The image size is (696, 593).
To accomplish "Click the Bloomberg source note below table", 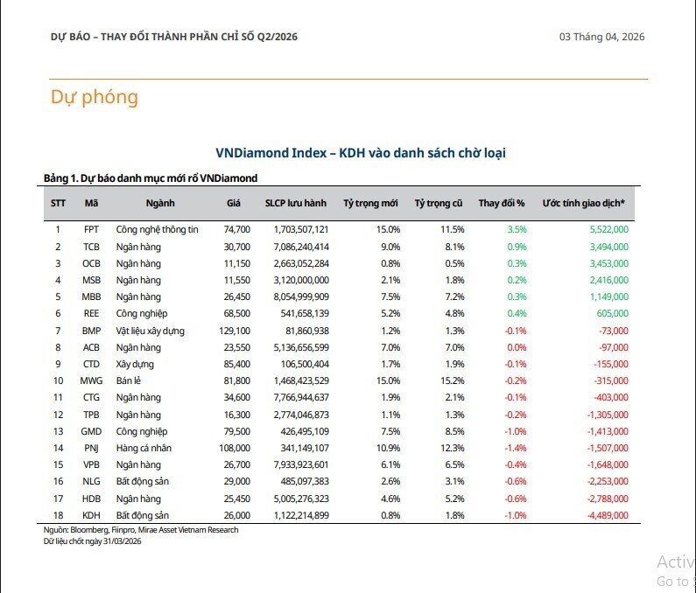I will coord(140,530).
